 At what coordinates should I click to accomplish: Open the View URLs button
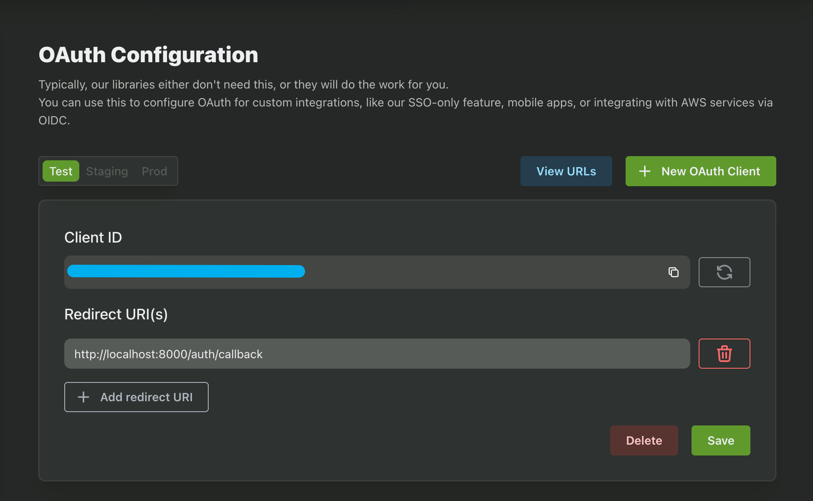[566, 171]
